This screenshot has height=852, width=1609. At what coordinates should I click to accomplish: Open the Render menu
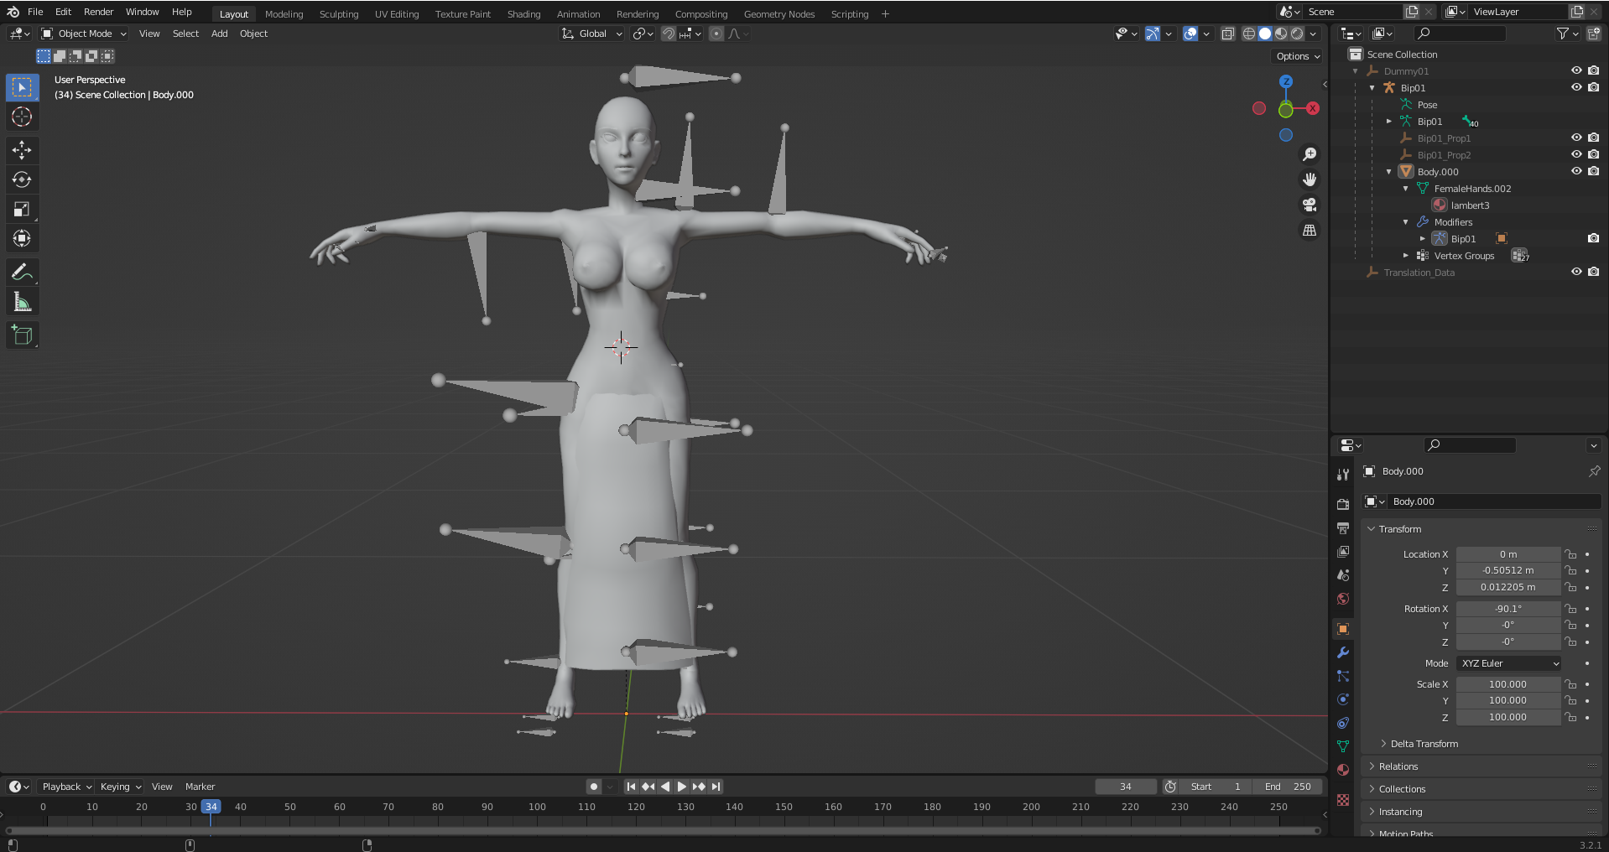pyautogui.click(x=98, y=12)
